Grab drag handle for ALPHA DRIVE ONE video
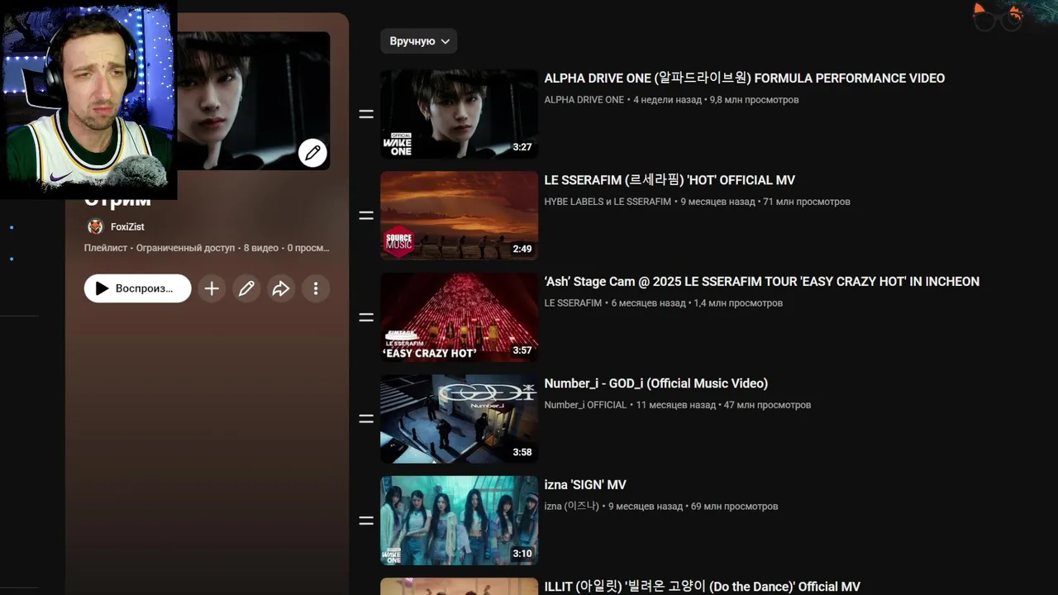The height and width of the screenshot is (595, 1058). [366, 114]
